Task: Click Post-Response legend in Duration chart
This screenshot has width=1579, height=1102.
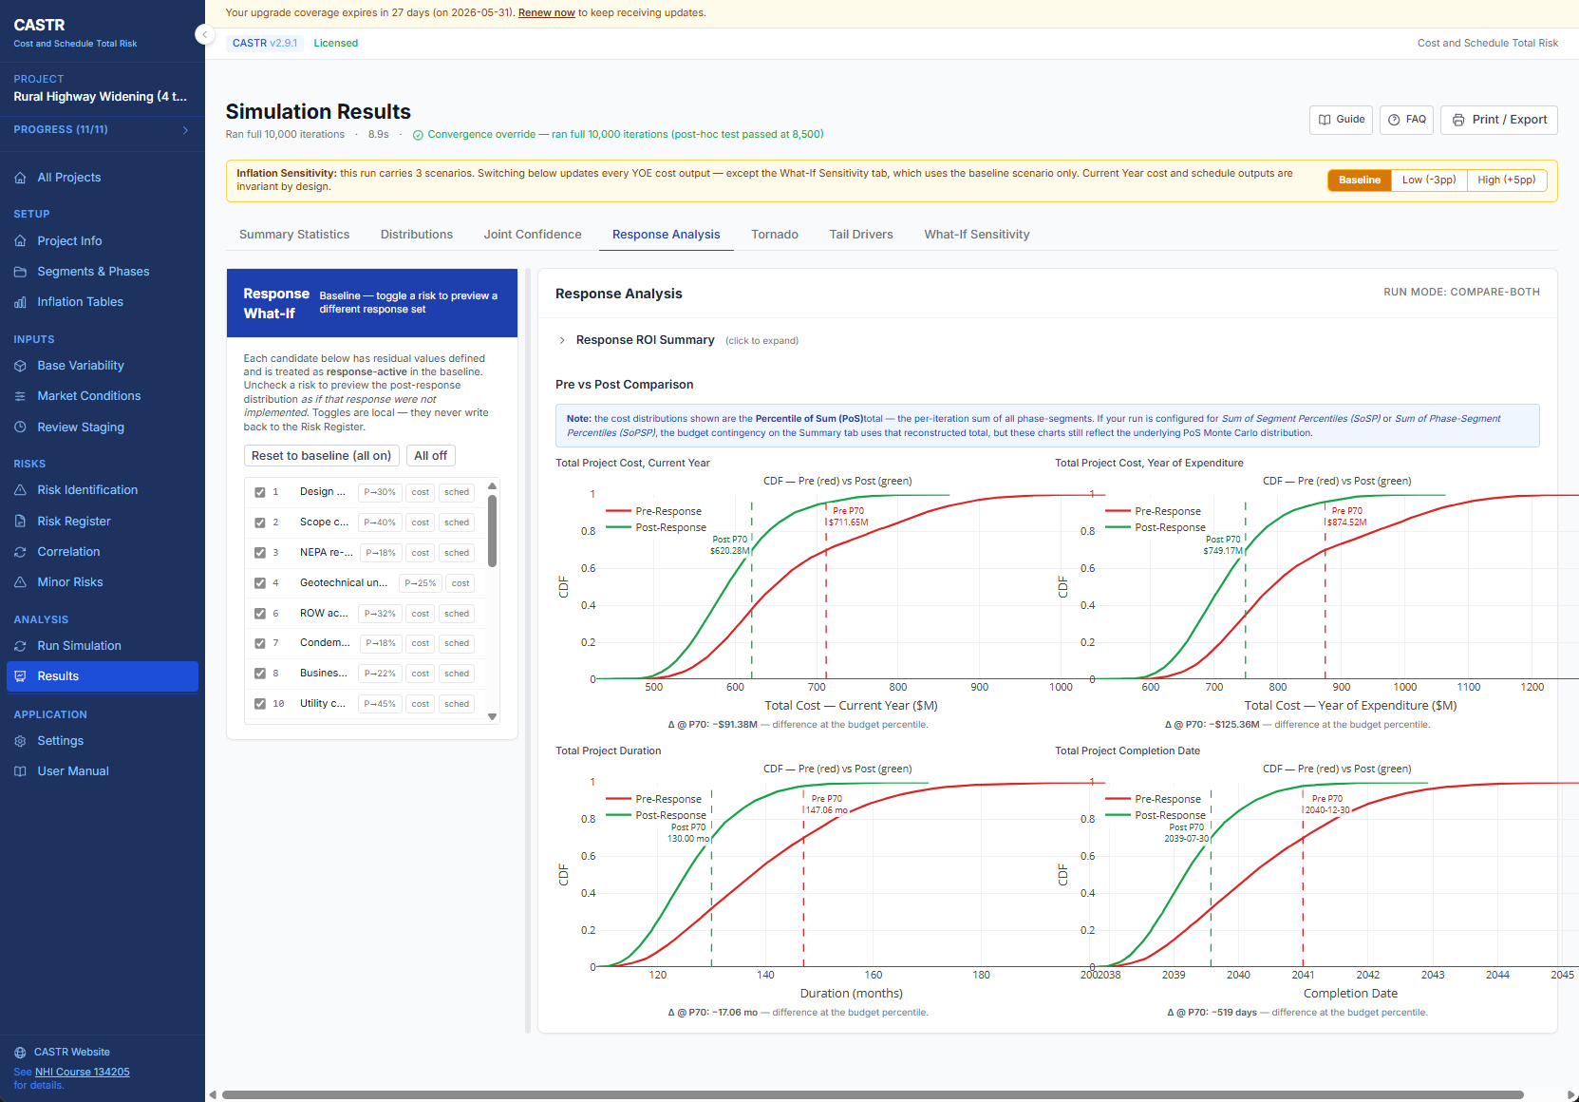Action: click(x=657, y=815)
